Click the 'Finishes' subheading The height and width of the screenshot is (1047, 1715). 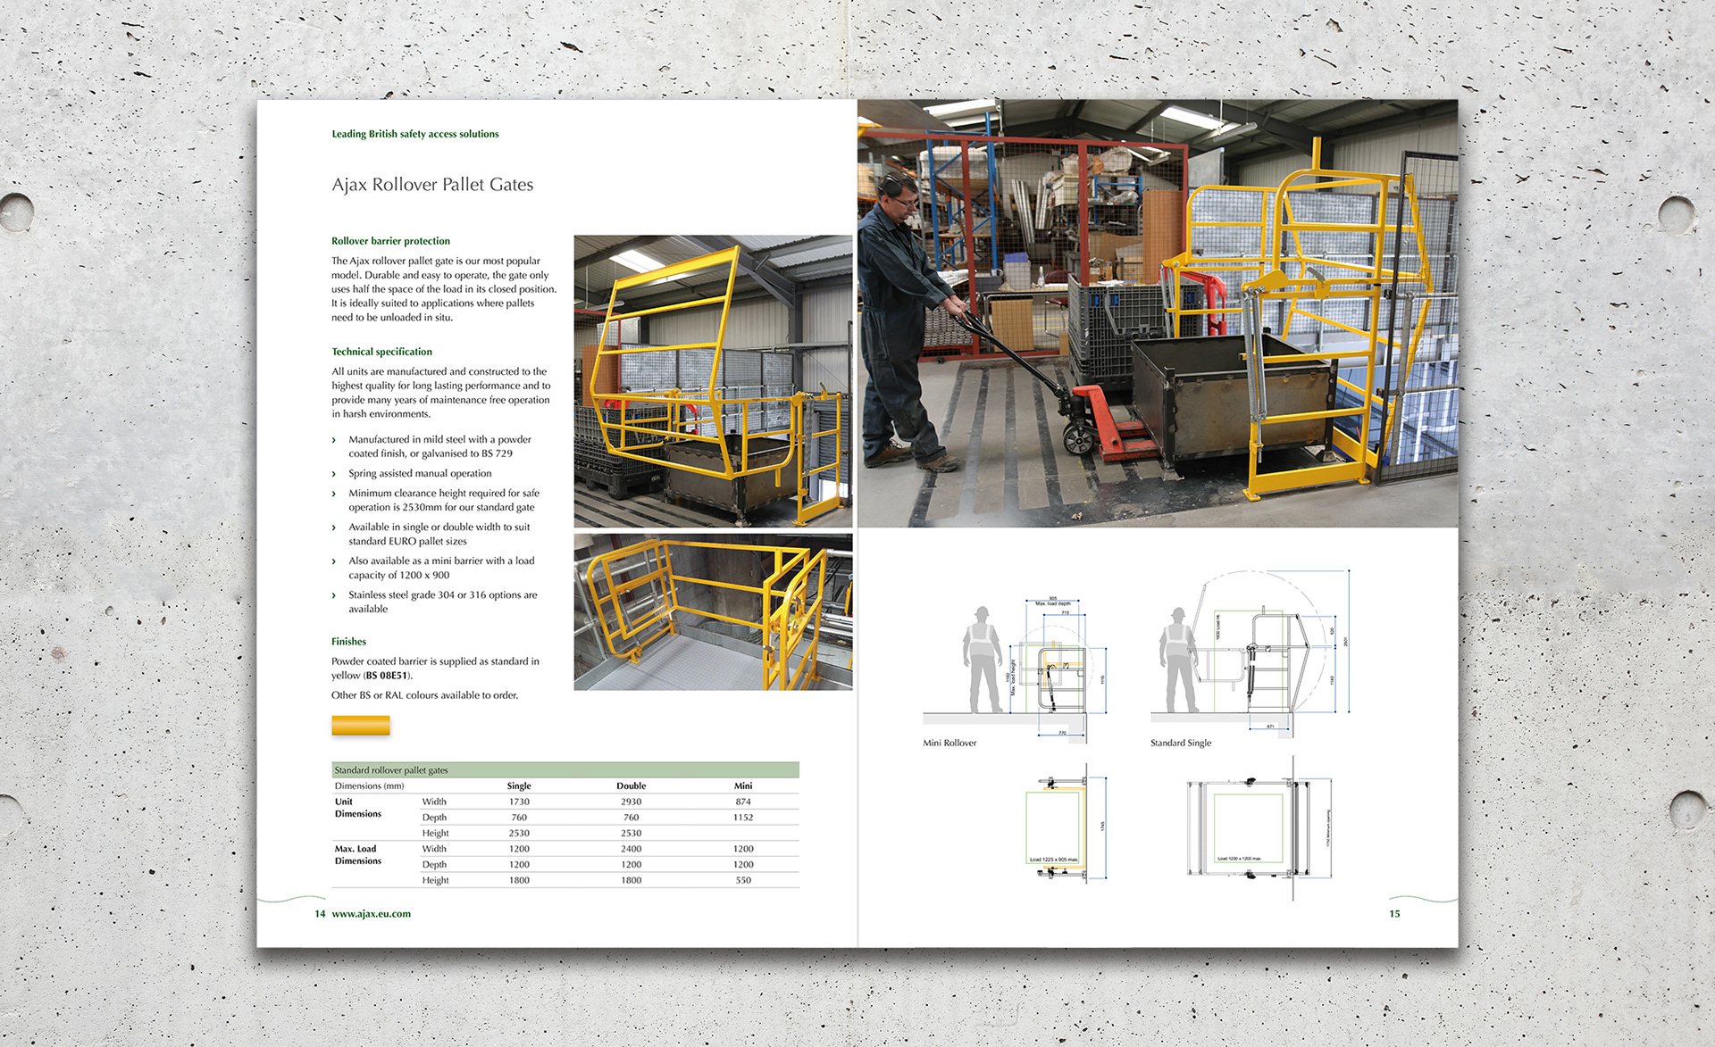tap(348, 642)
